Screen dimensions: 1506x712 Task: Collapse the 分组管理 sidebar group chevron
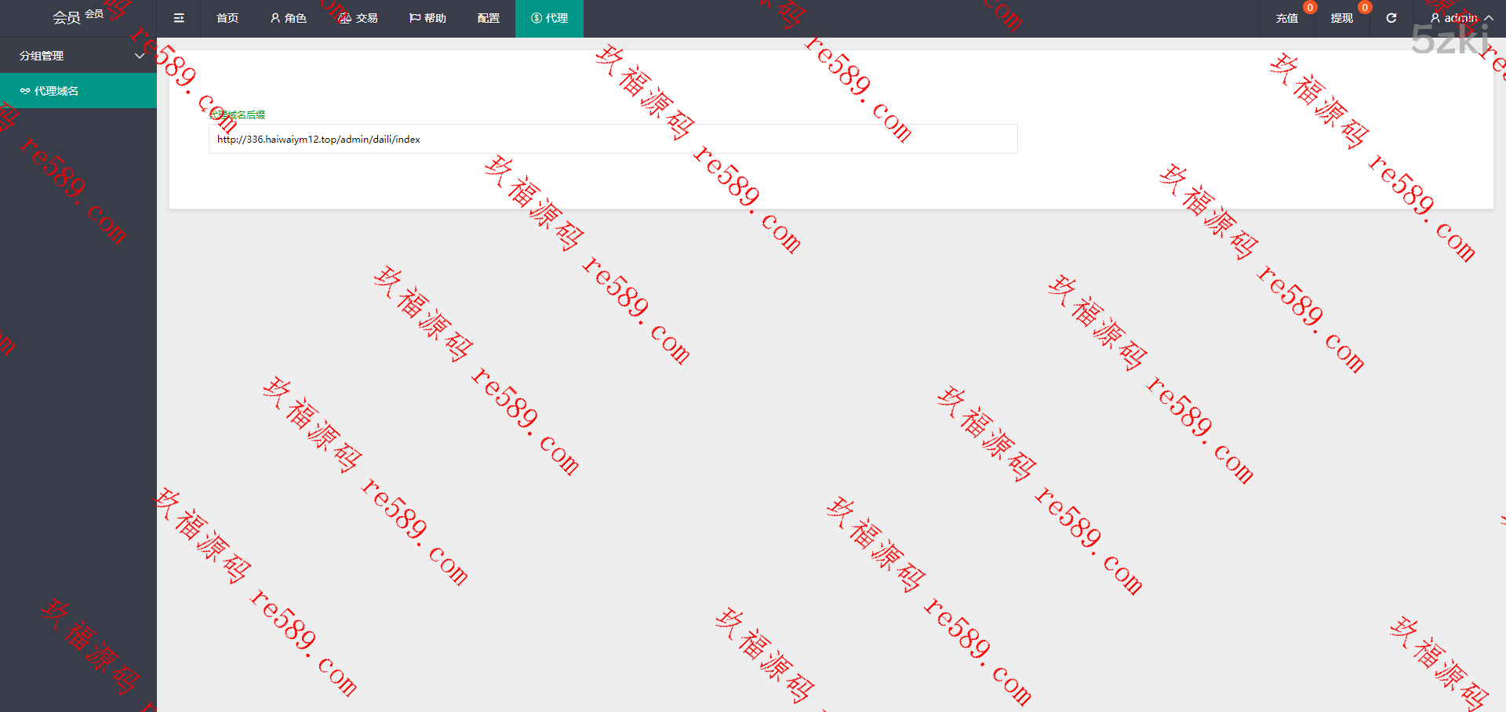point(140,56)
